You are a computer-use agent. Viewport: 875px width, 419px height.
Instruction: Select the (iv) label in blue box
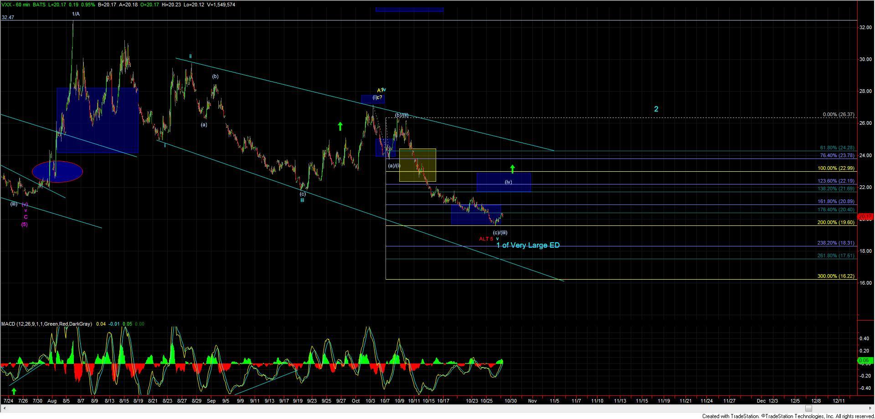pyautogui.click(x=508, y=182)
